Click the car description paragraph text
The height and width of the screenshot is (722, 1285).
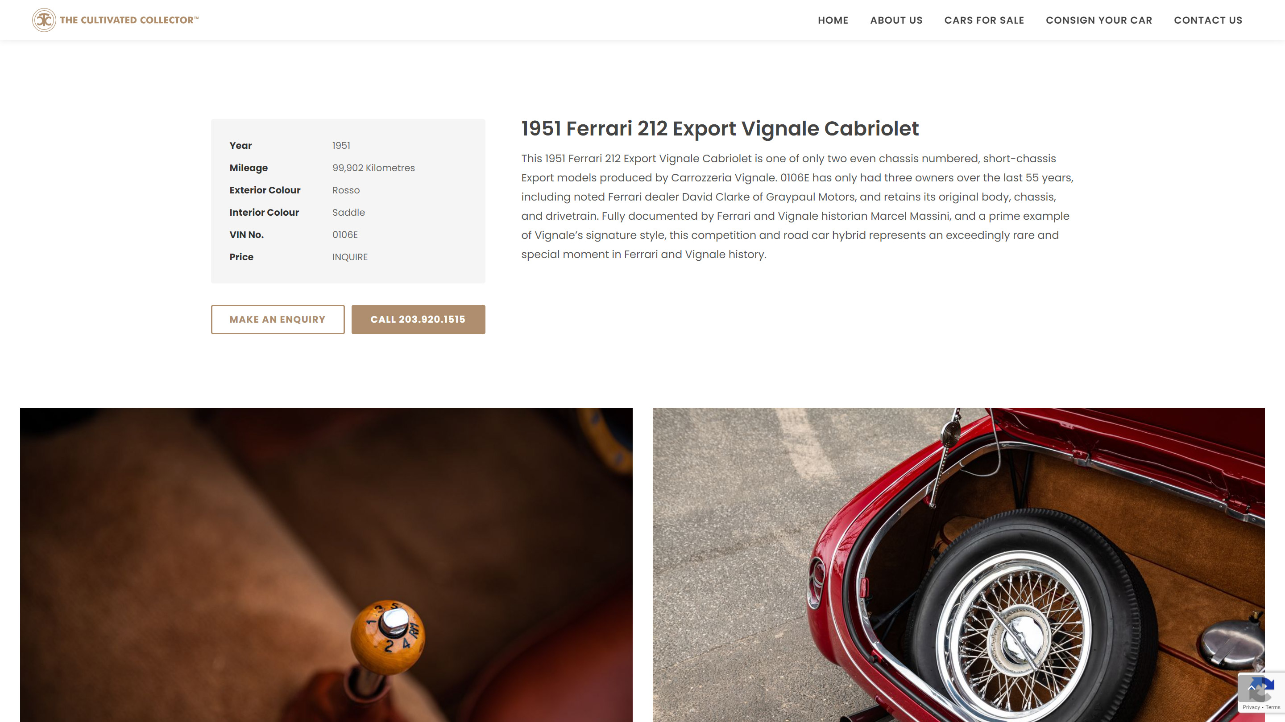coord(797,206)
